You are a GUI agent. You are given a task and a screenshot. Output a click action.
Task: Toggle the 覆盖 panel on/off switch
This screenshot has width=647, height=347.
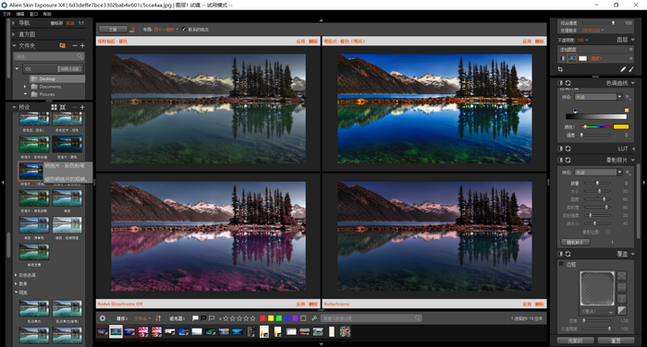560,254
